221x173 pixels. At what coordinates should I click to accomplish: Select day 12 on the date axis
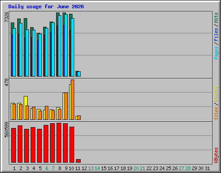(84, 168)
